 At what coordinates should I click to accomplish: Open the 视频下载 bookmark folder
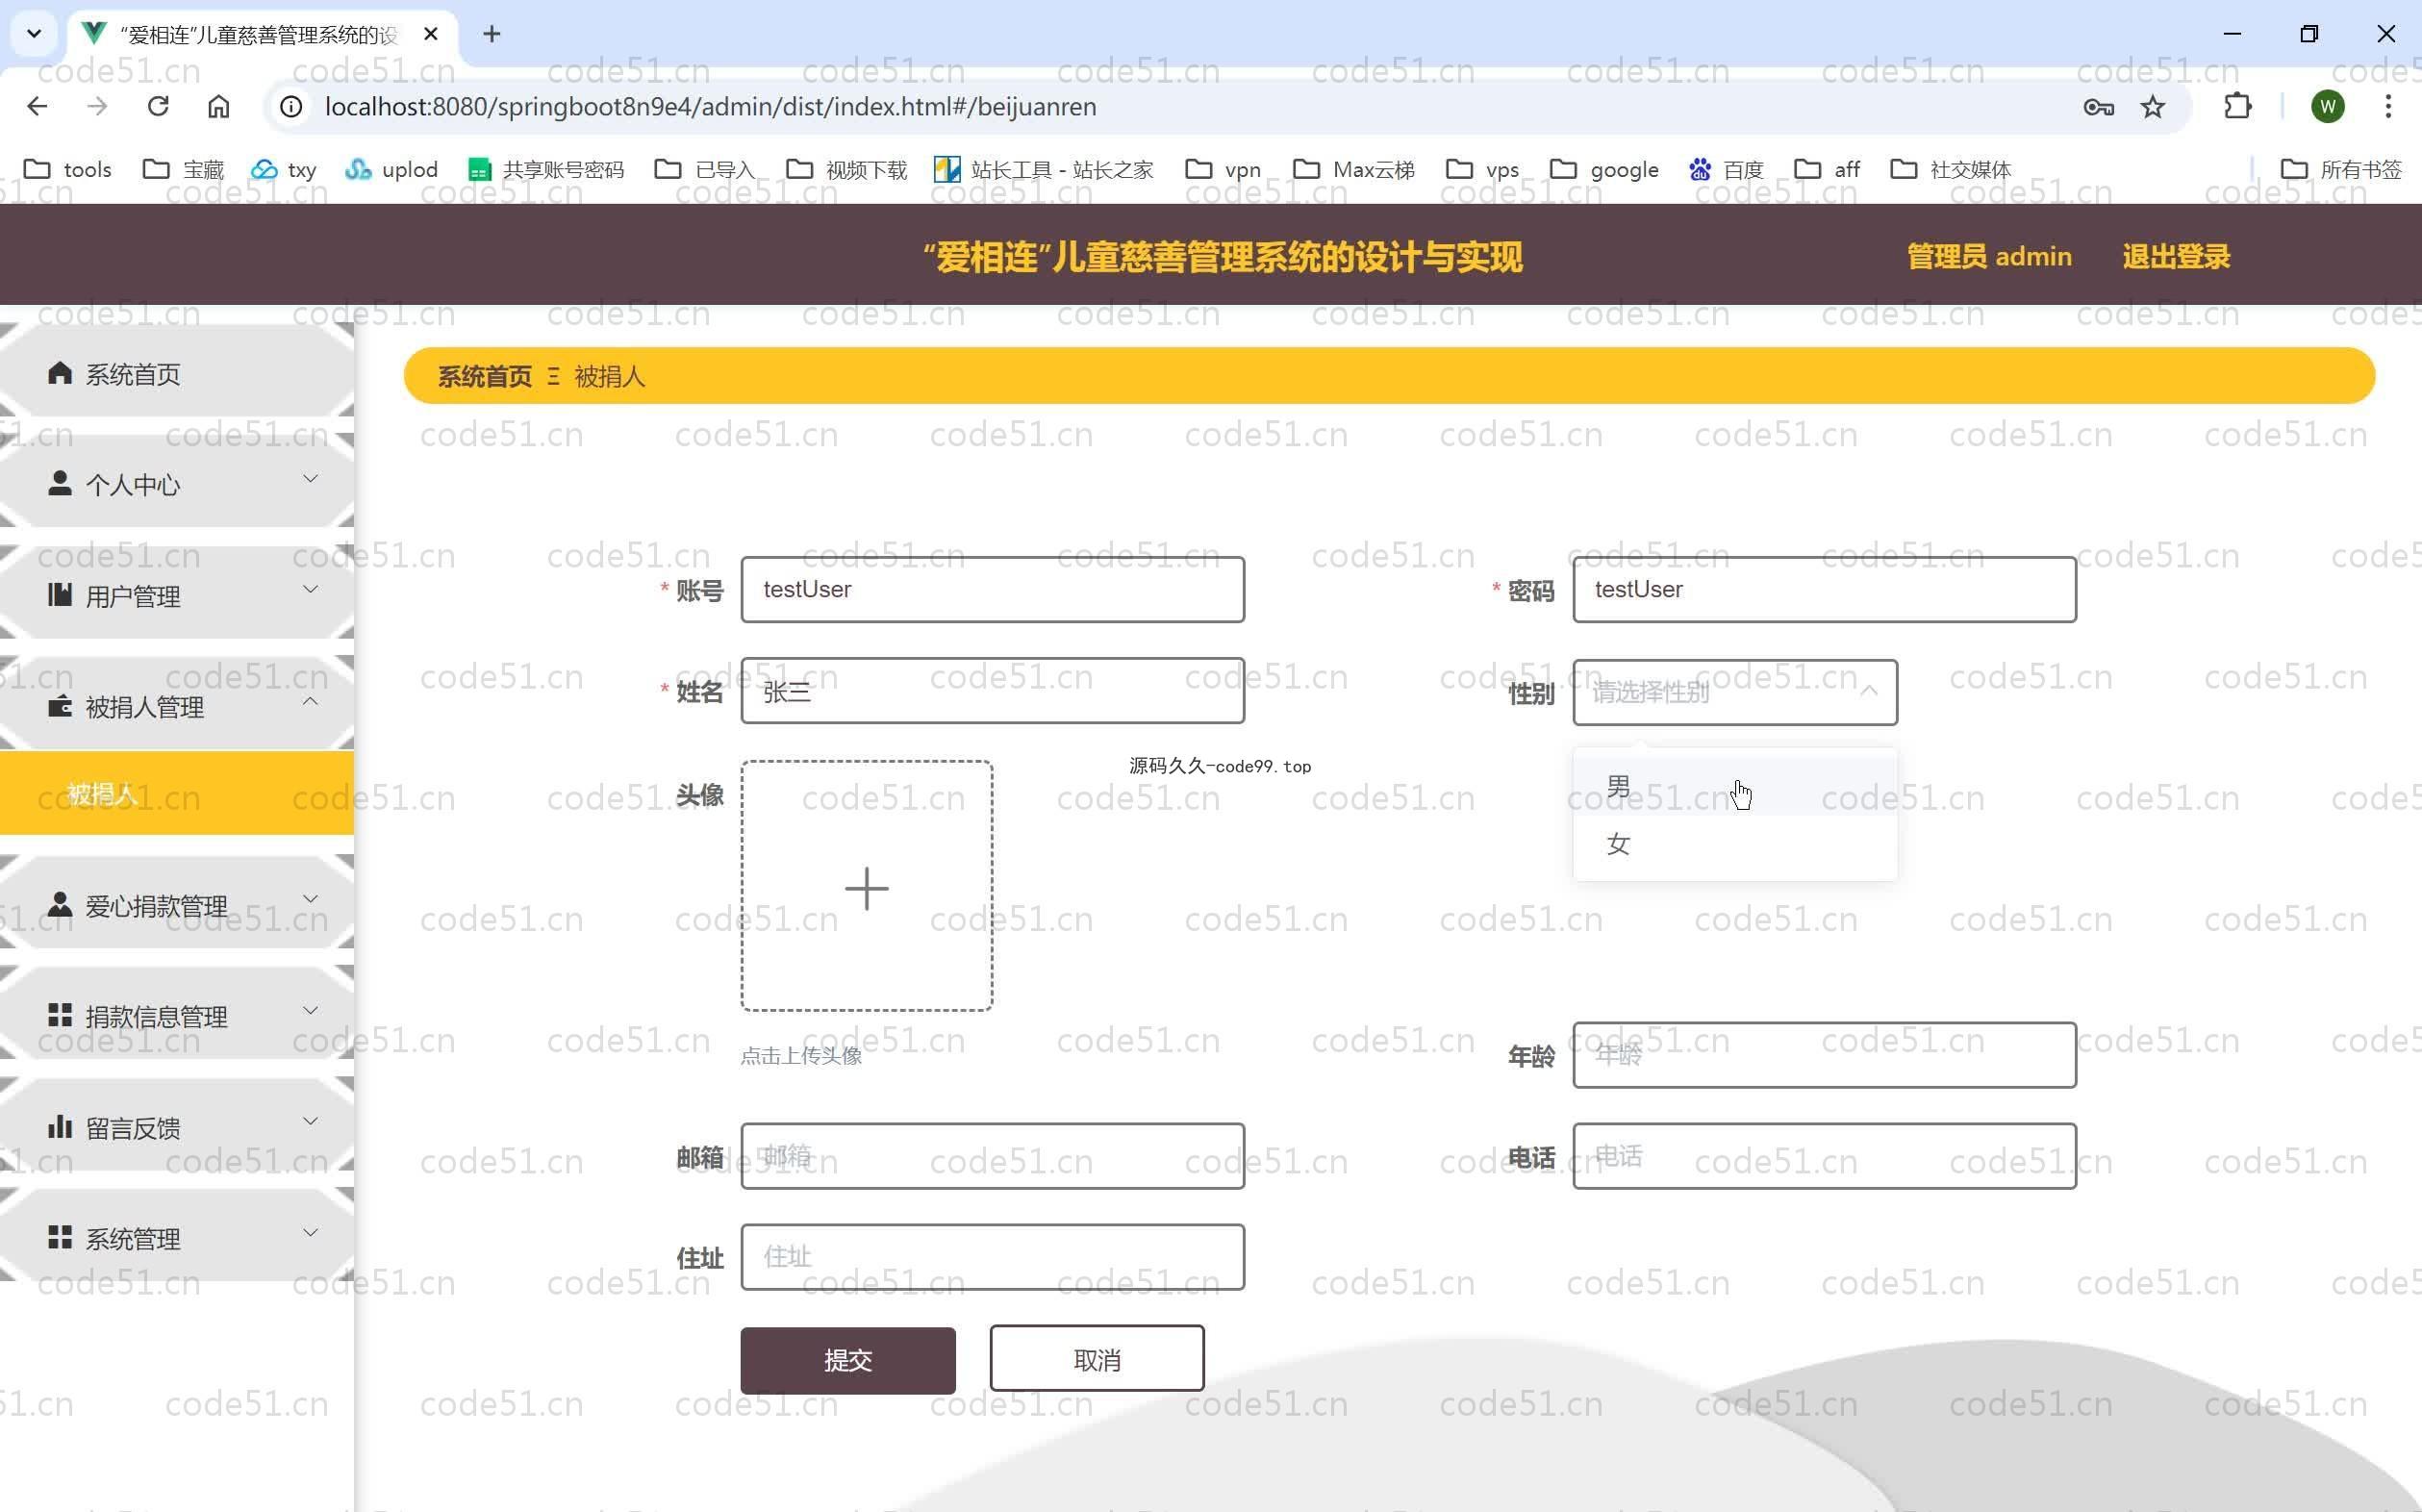846,169
